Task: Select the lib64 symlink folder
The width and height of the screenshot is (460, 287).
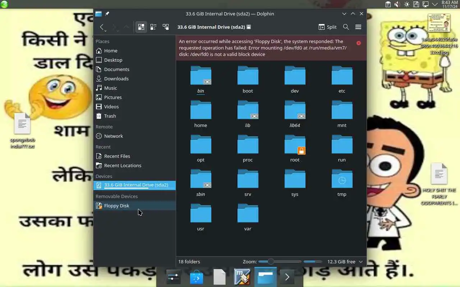Action: tap(295, 110)
